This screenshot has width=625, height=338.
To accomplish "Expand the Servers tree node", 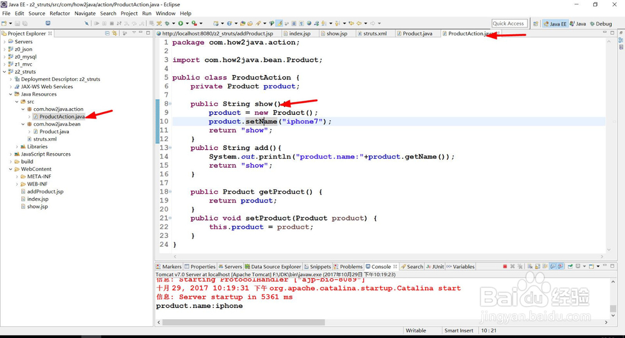I will pos(4,41).
